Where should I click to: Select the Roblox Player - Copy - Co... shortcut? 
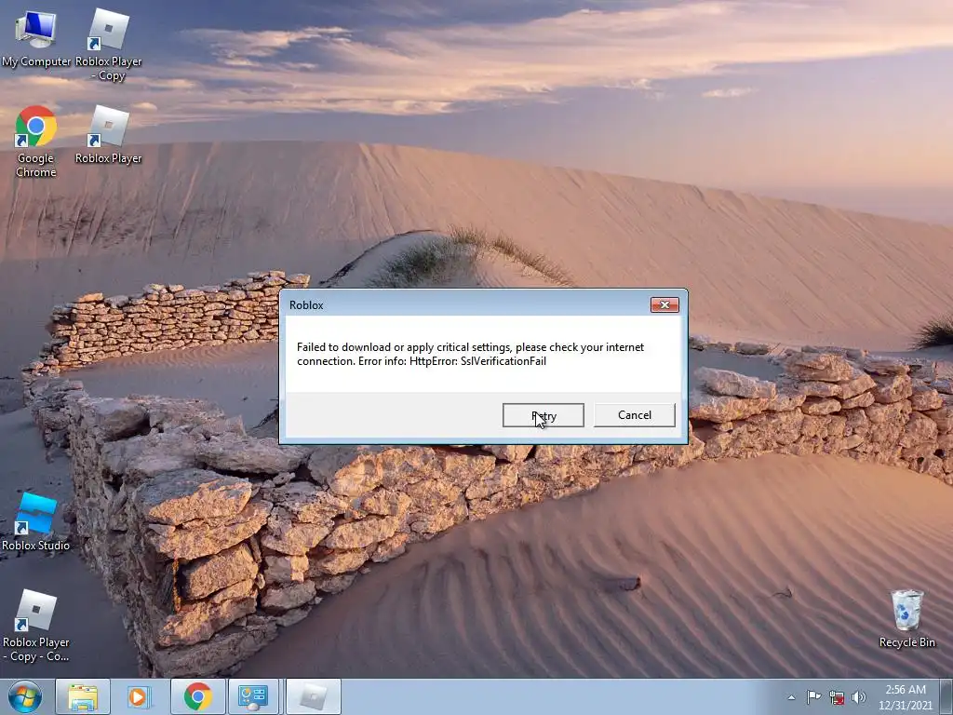36,626
